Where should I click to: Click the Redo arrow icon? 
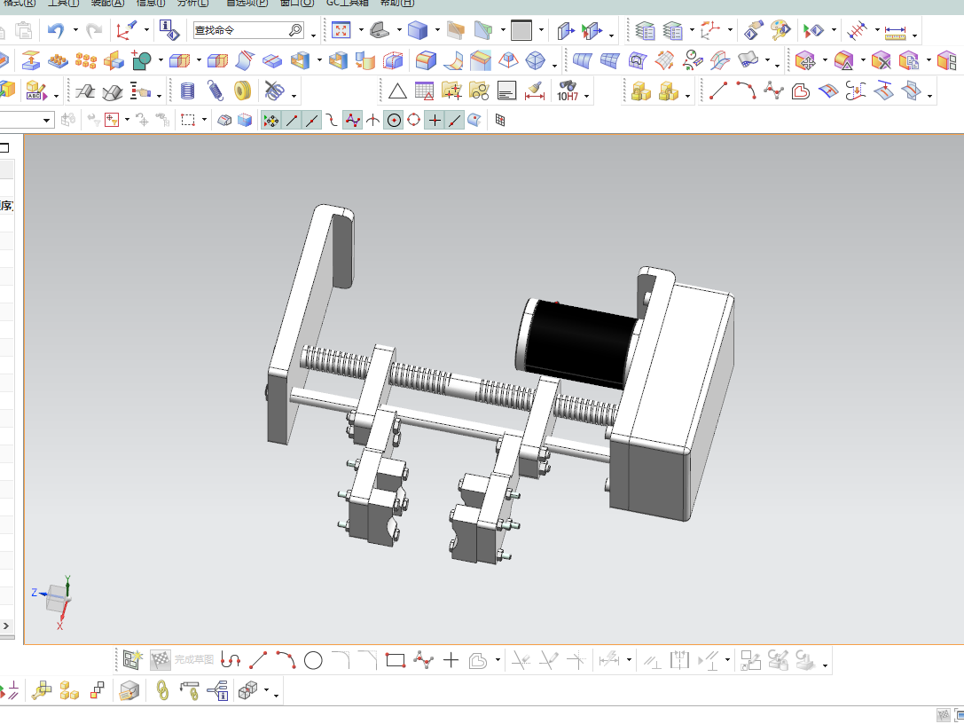(94, 30)
